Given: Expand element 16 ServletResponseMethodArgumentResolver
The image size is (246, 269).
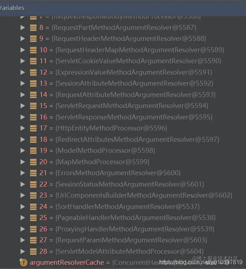Looking at the screenshot, I should pos(23,117).
